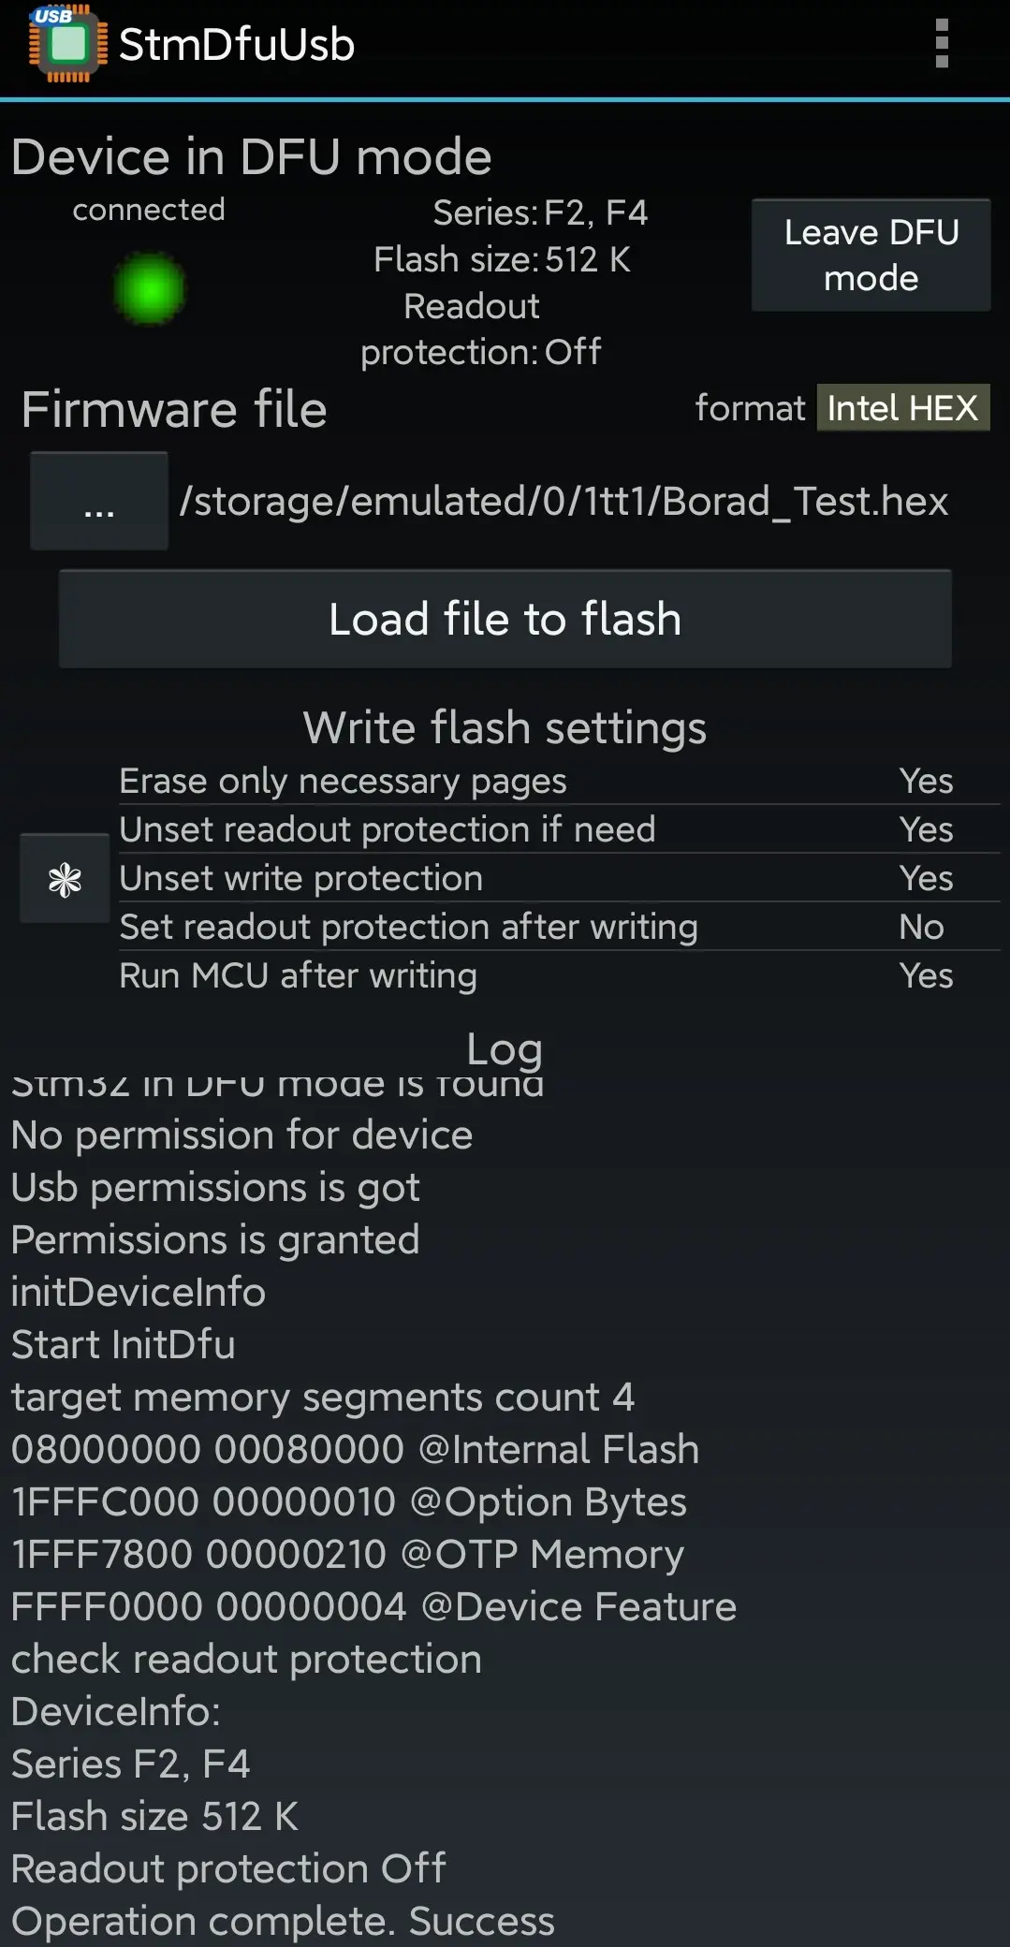The image size is (1010, 1947).
Task: Toggle Erase only necessary pages setting
Action: click(558, 781)
